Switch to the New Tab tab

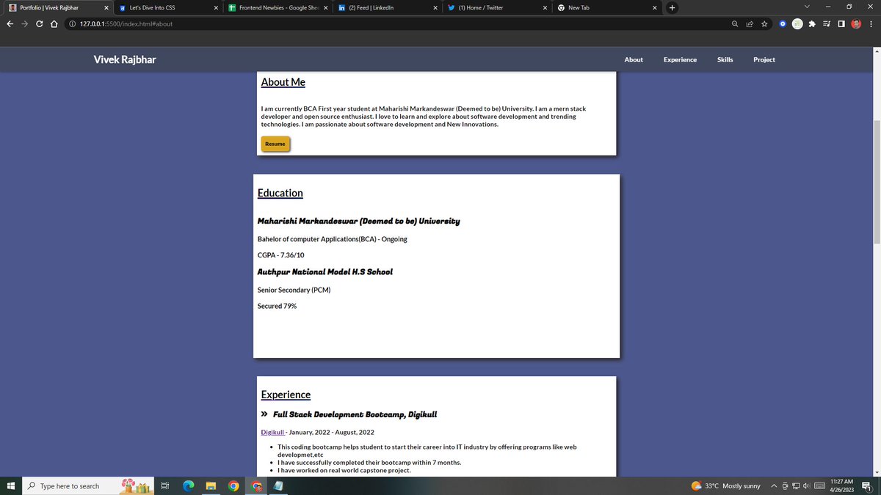pyautogui.click(x=606, y=7)
